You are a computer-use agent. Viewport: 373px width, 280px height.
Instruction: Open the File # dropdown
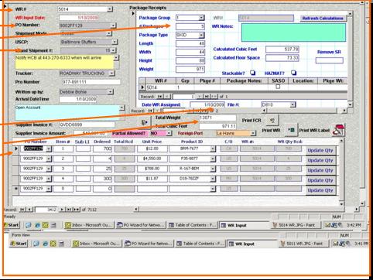click(x=293, y=104)
